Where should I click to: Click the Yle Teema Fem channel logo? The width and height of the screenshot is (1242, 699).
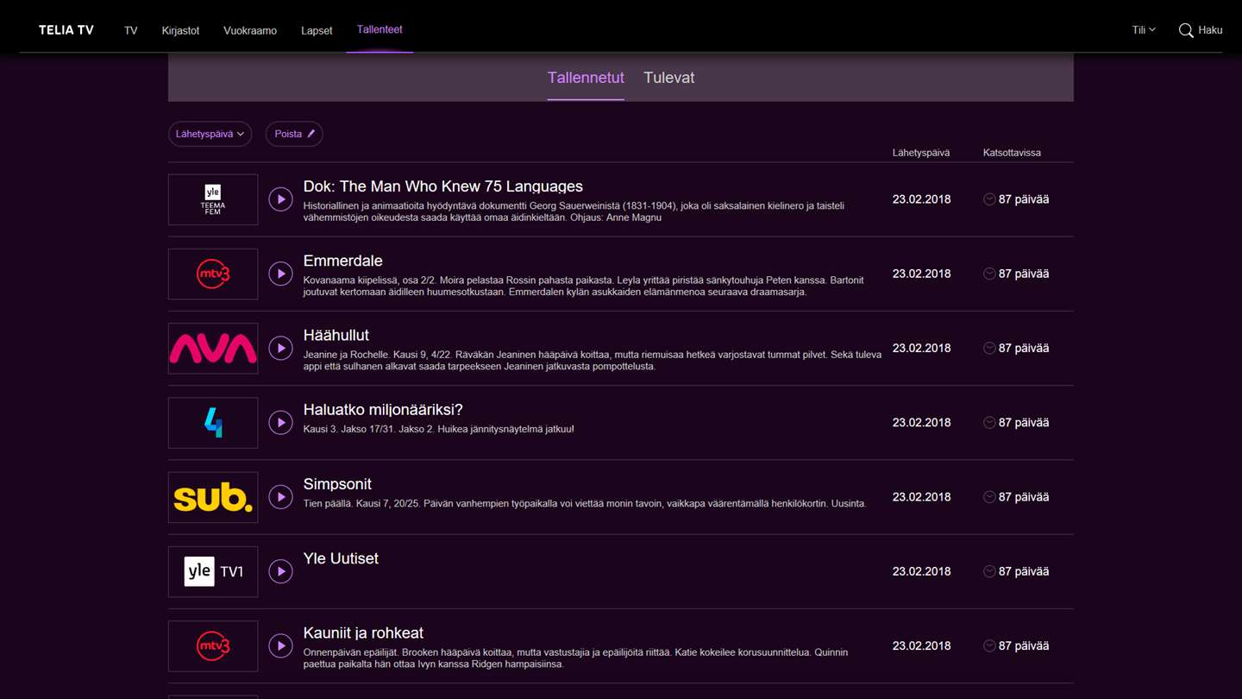(213, 199)
